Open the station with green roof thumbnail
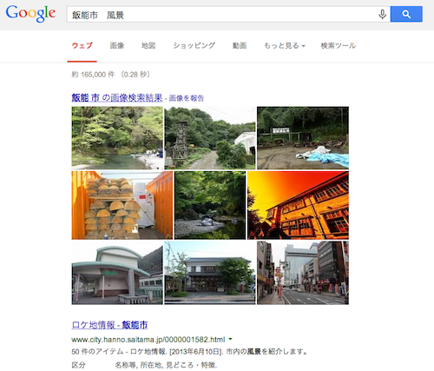The width and height of the screenshot is (434, 371). tap(117, 273)
